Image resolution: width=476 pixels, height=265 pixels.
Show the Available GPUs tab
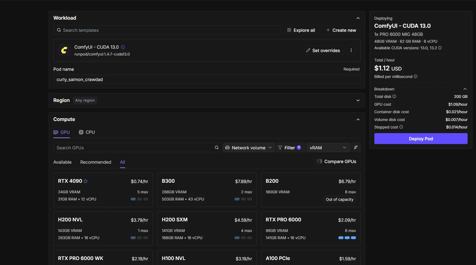[62, 162]
